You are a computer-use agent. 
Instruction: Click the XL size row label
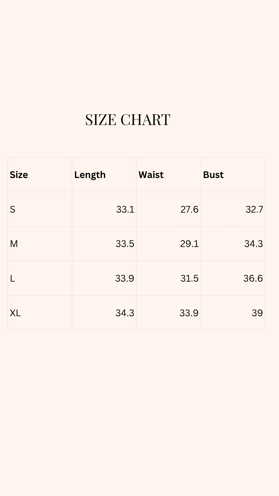click(15, 313)
